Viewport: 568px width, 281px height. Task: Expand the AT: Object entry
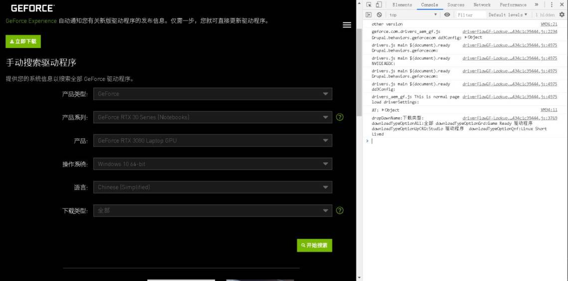[390, 110]
